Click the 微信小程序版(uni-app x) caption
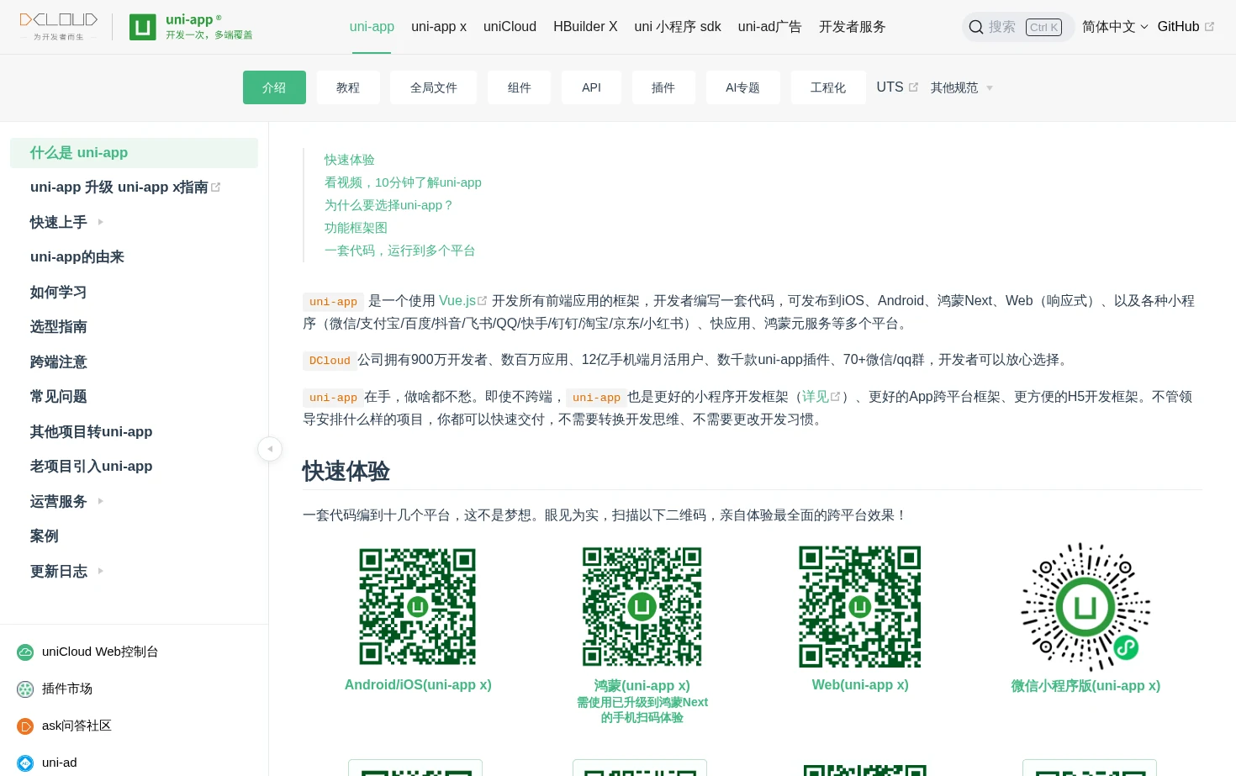The height and width of the screenshot is (776, 1236). [x=1085, y=686]
